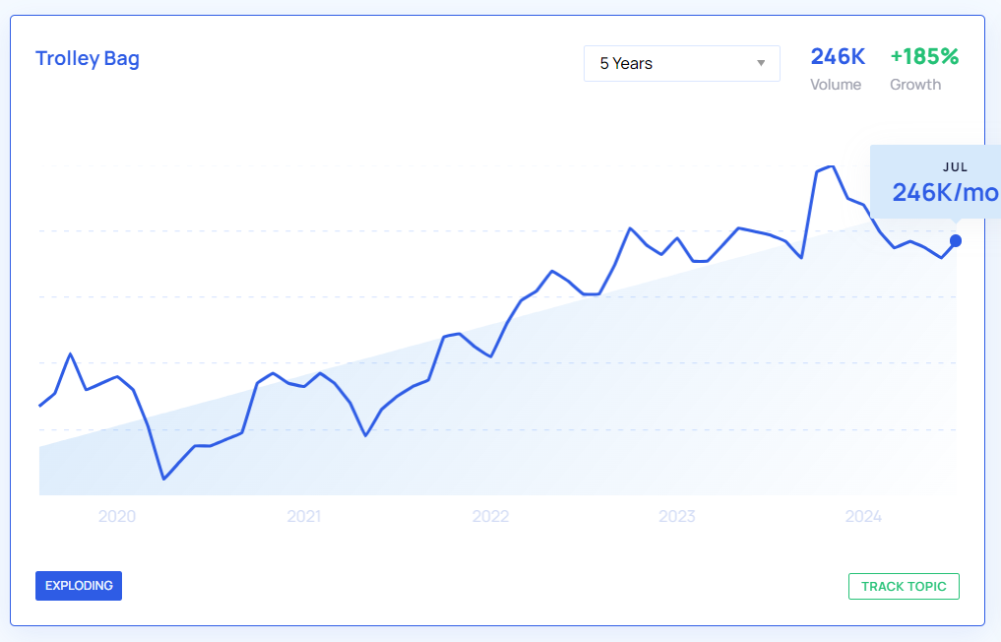Open the Trolley Bag topic title
Viewport: 1001px width, 642px height.
click(x=88, y=58)
